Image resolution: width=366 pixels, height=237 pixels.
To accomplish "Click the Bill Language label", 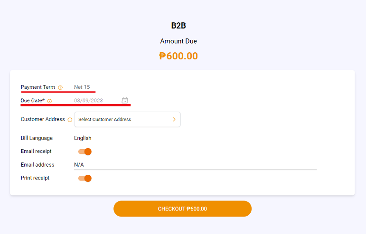I will click(37, 138).
